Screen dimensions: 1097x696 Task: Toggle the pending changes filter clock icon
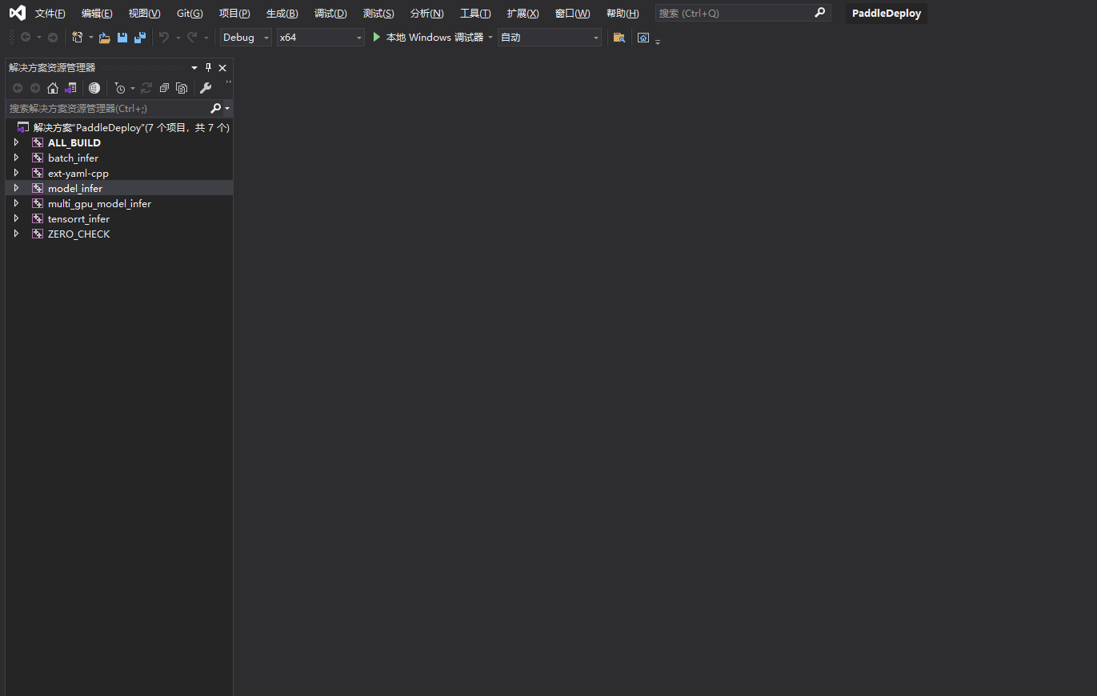[x=120, y=88]
